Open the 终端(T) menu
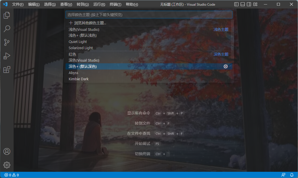298x178 pixels. click(115, 4)
